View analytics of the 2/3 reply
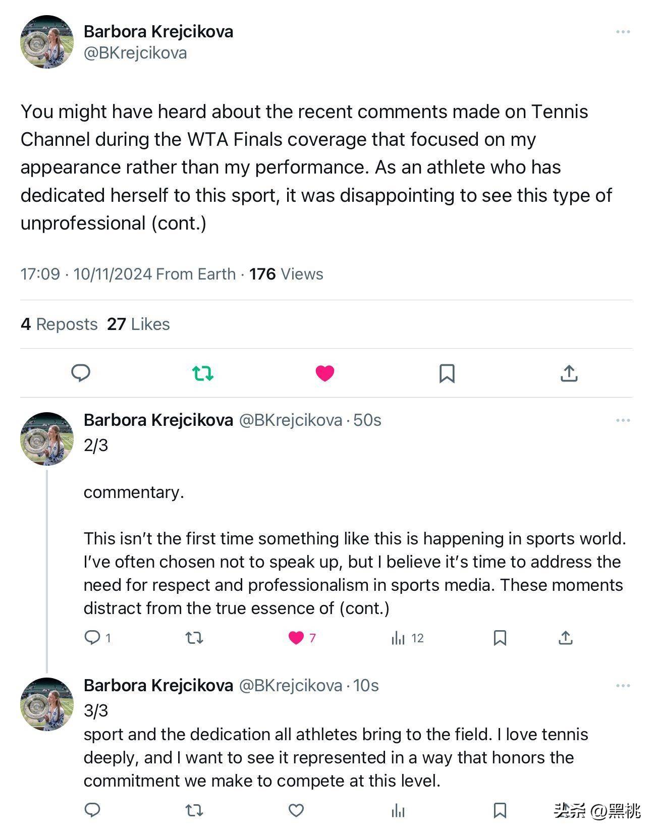The image size is (656, 834). (x=398, y=638)
